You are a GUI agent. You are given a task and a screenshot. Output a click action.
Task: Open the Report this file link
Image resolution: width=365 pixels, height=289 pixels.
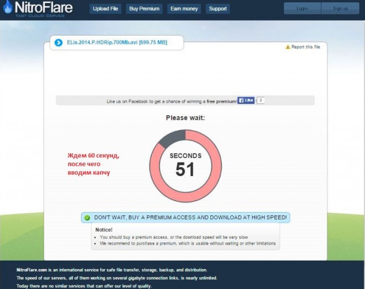306,47
